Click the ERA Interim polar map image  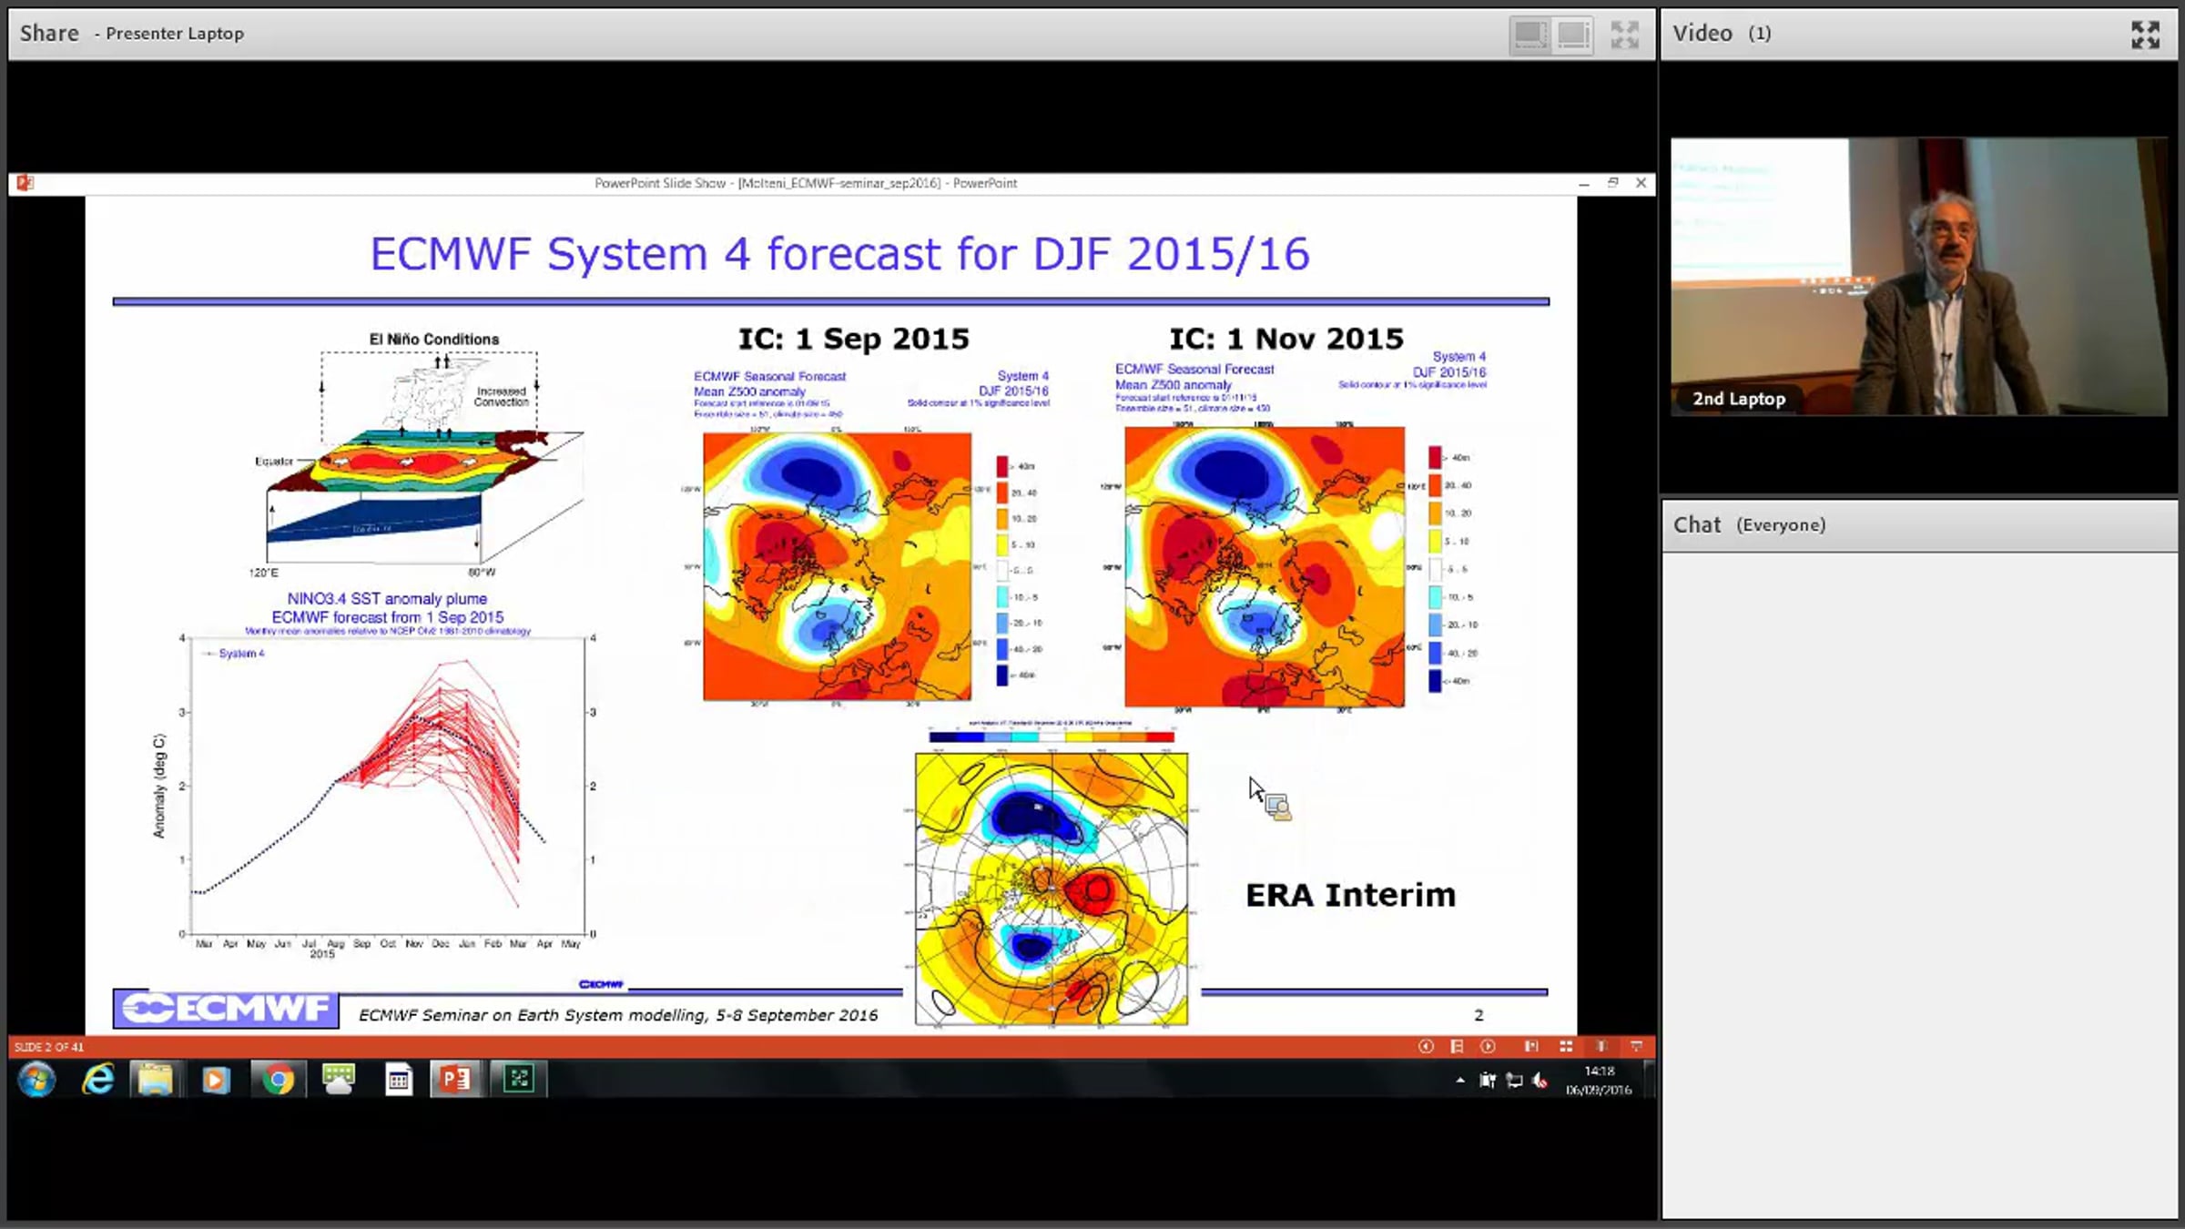pyautogui.click(x=1052, y=889)
